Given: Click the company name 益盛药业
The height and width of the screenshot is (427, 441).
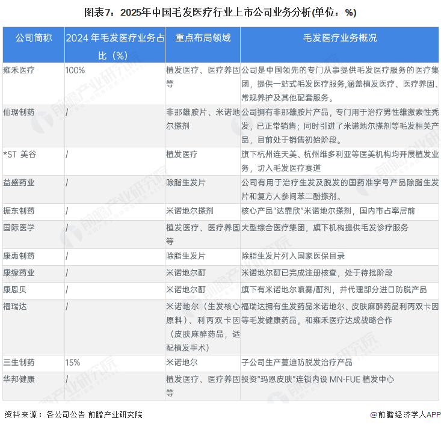Looking at the screenshot, I should coord(19,182).
